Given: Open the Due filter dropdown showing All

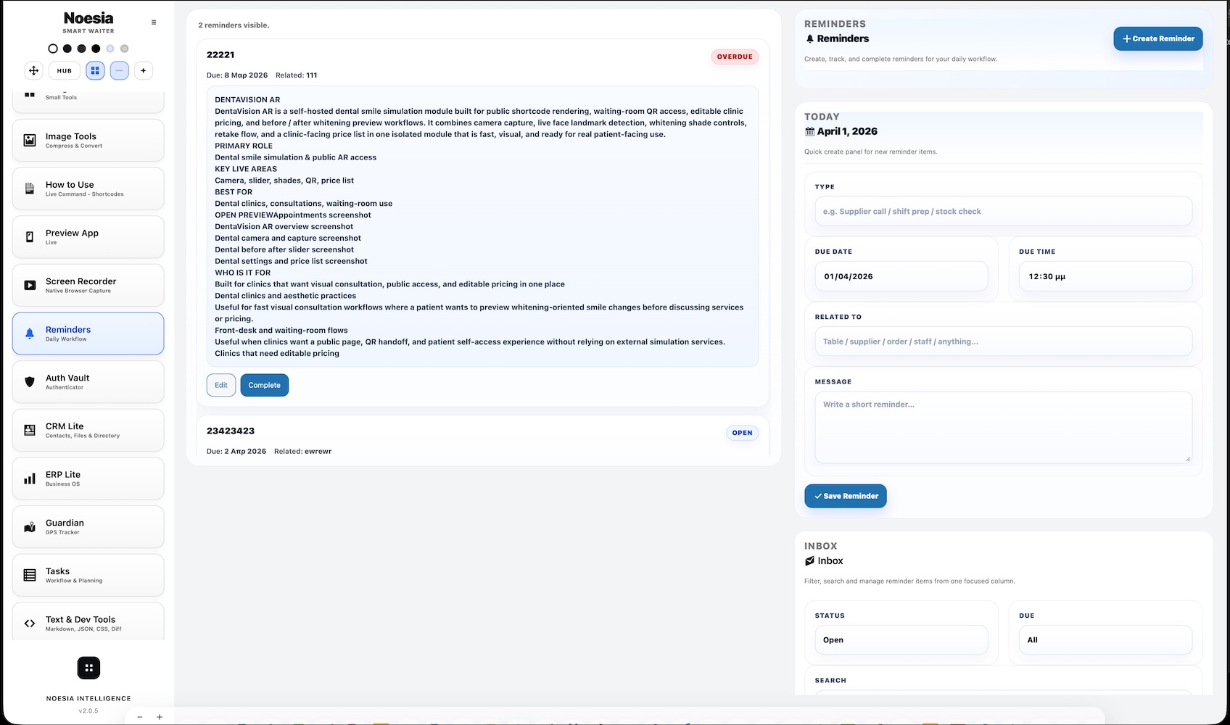Looking at the screenshot, I should tap(1105, 640).
